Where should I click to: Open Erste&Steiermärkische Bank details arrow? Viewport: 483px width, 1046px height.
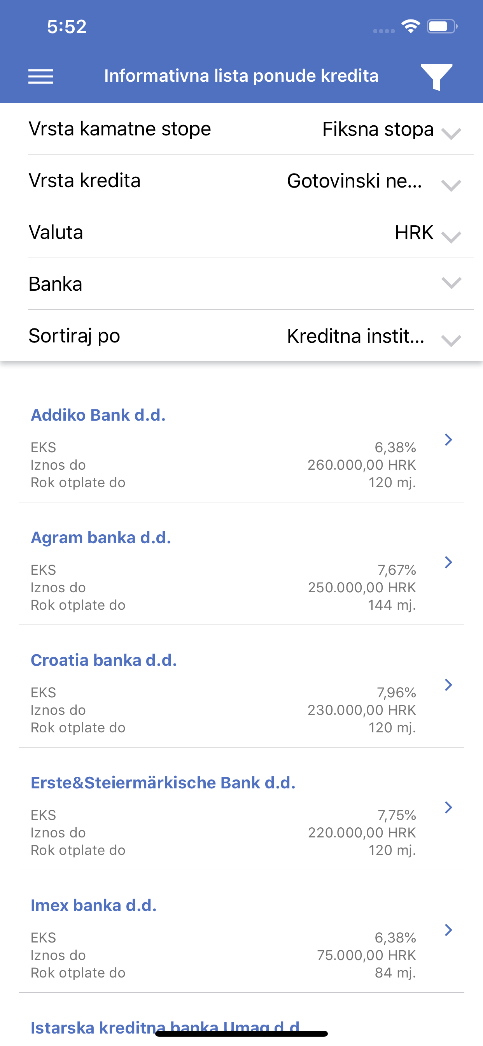click(448, 807)
